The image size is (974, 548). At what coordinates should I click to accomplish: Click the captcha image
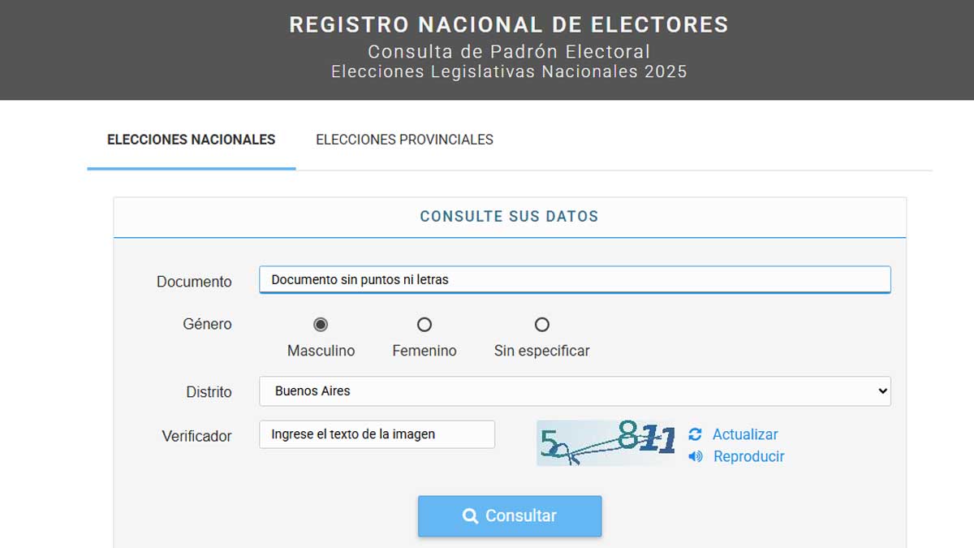click(x=606, y=443)
